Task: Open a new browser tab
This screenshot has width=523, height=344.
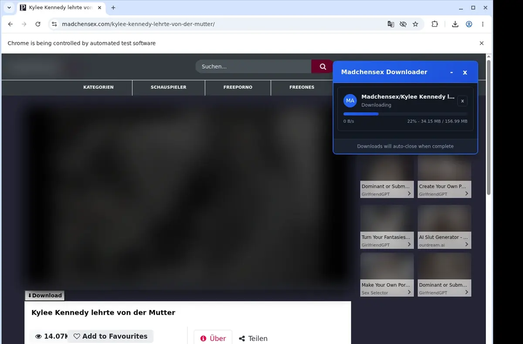Action: (113, 8)
